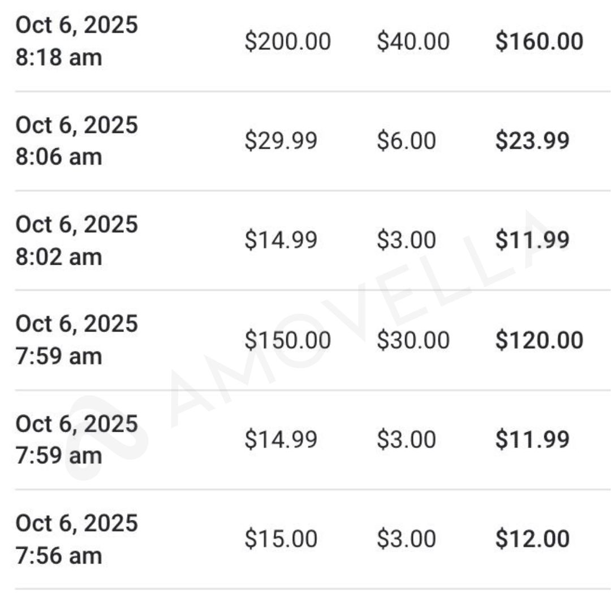
Task: Select the bold $23.99 net amount
Action: point(532,141)
